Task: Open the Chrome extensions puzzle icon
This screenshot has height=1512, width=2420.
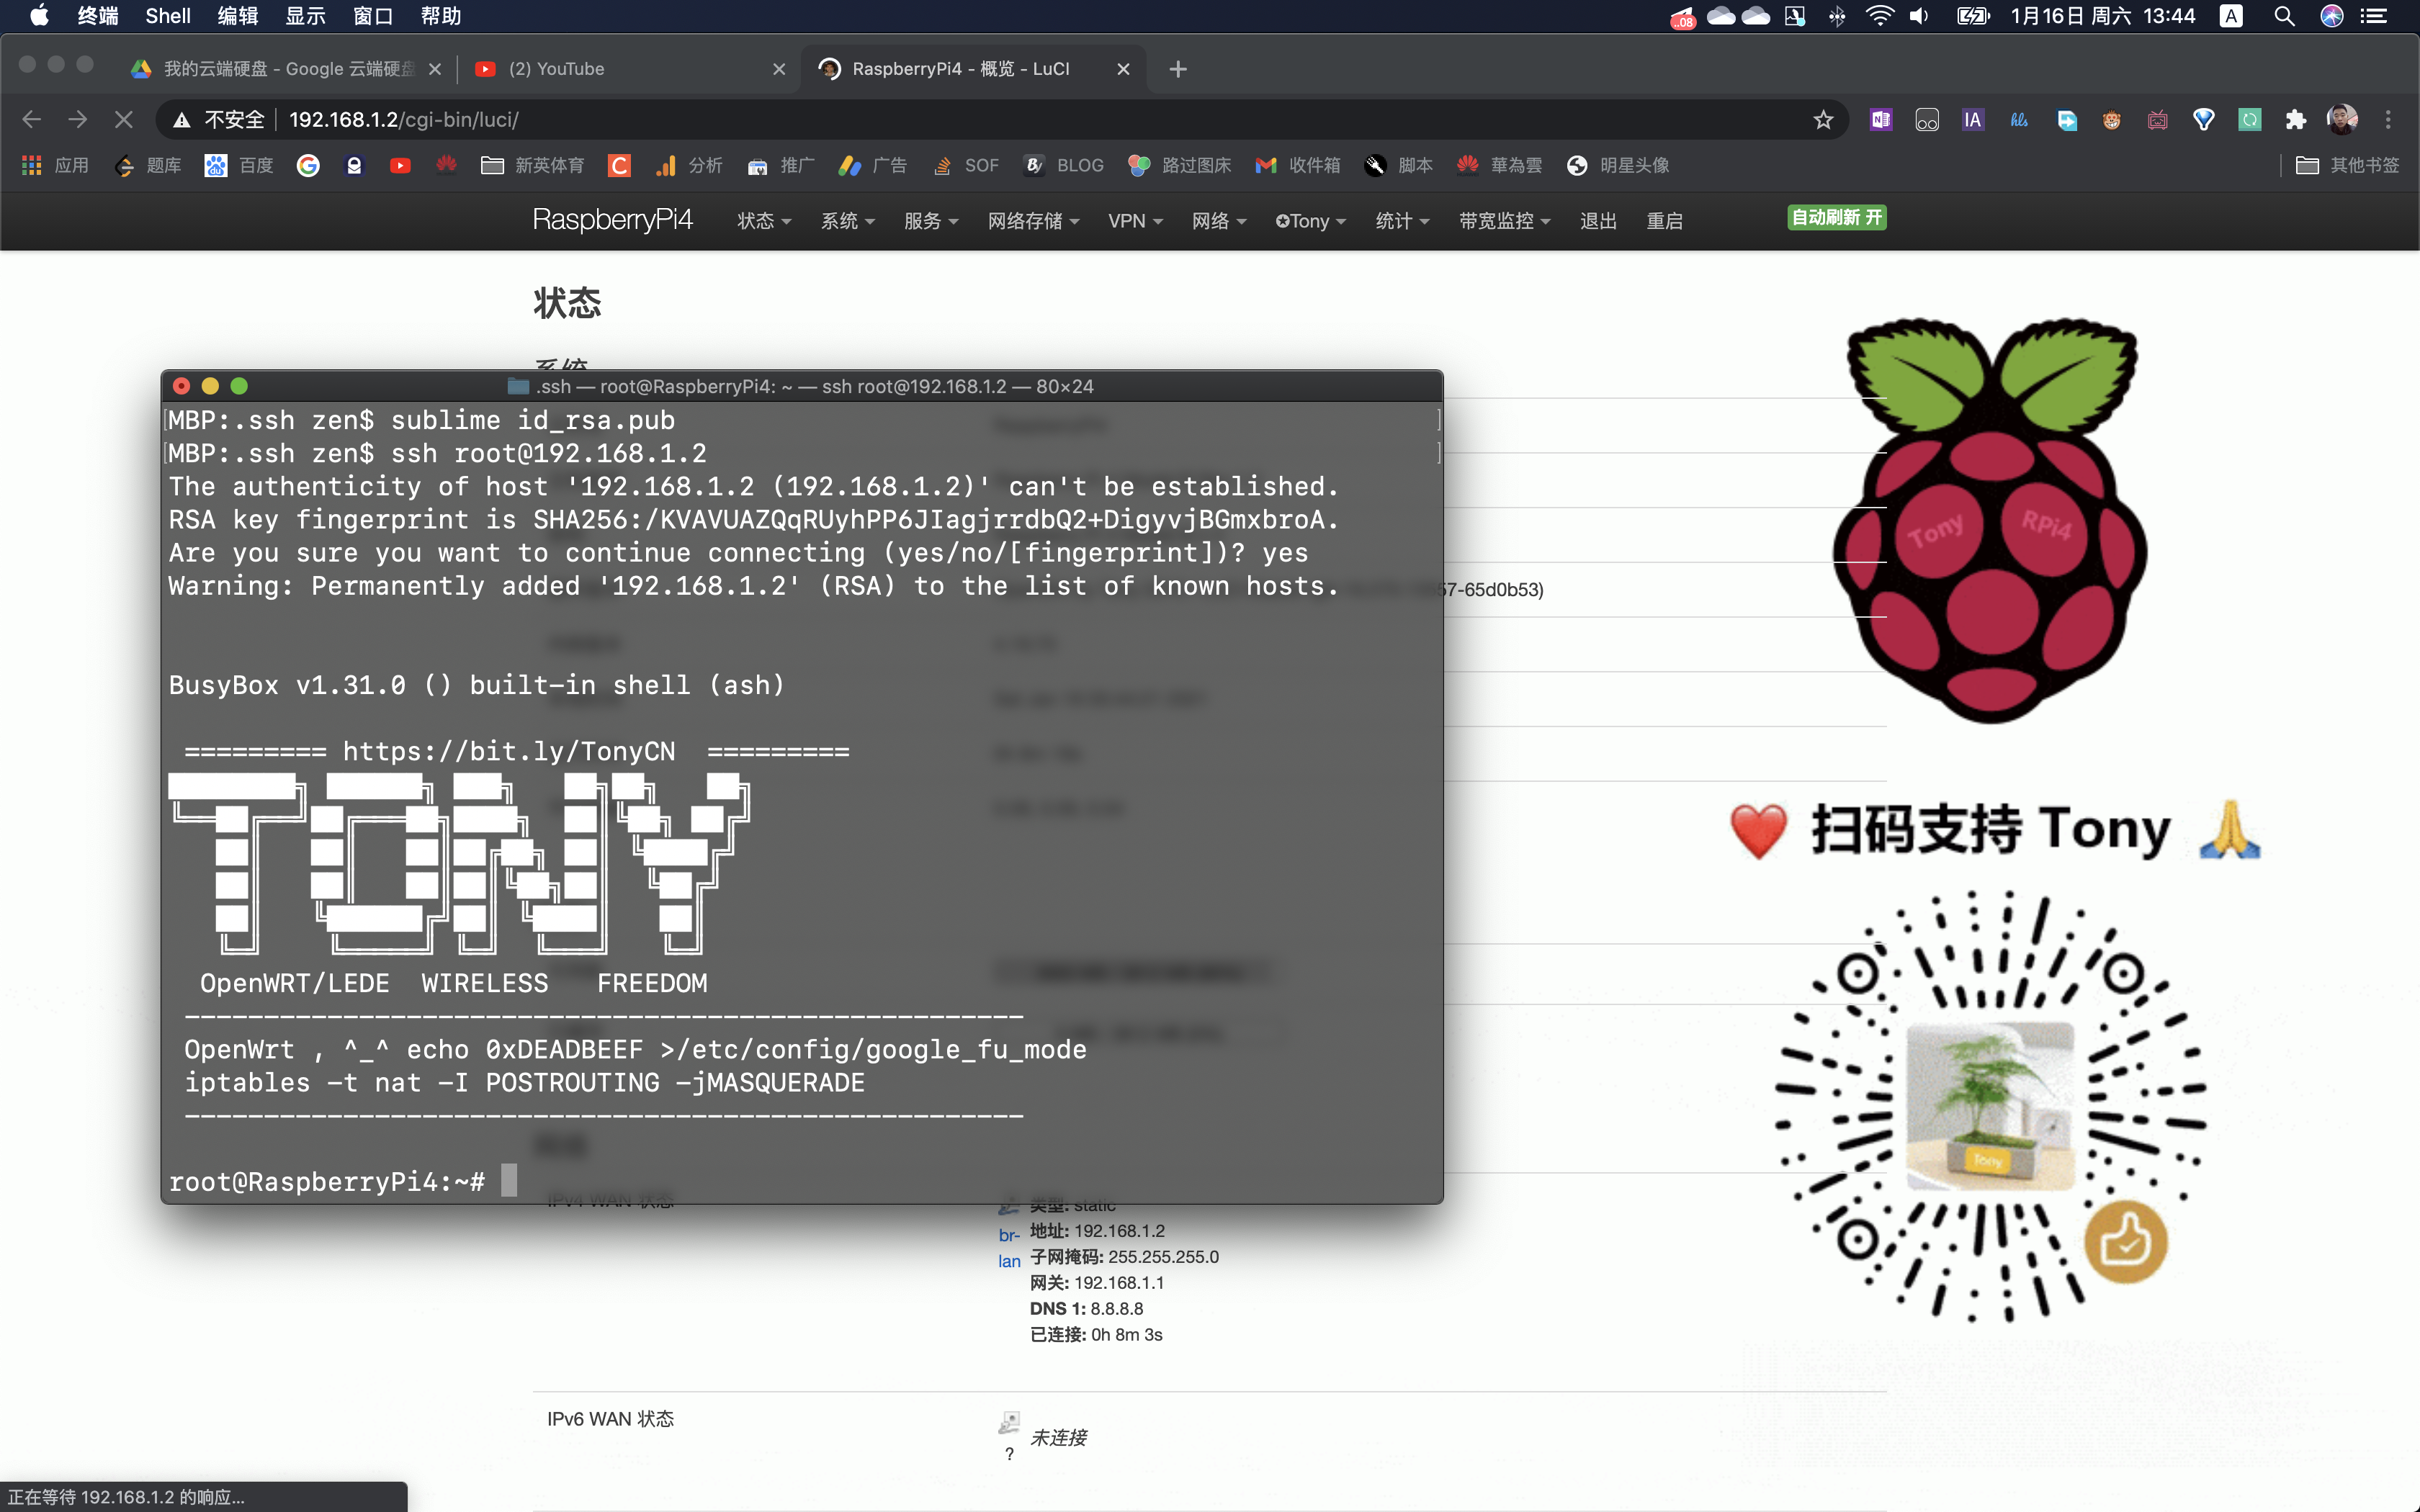Action: (2296, 120)
